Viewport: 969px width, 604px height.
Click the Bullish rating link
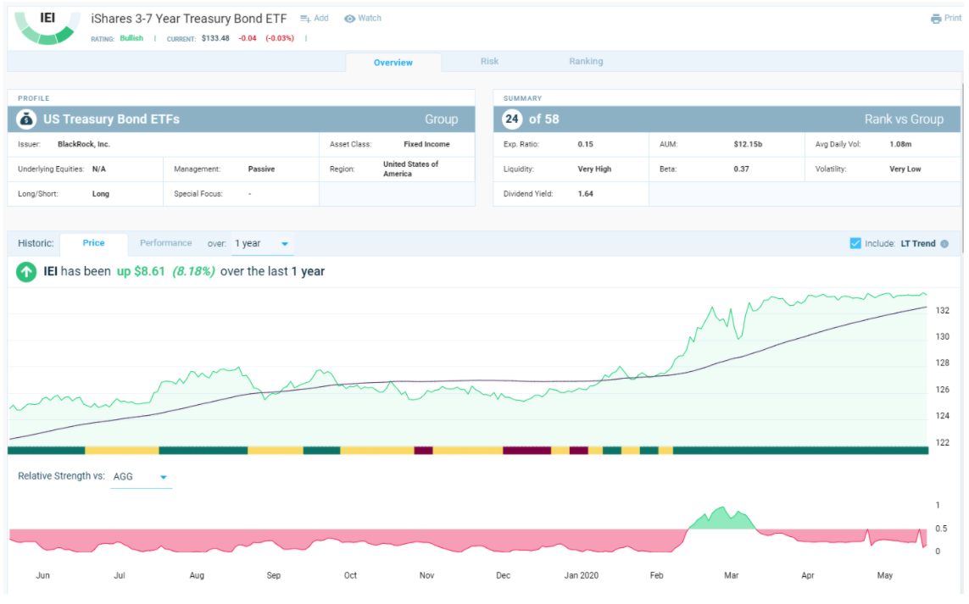pyautogui.click(x=130, y=37)
